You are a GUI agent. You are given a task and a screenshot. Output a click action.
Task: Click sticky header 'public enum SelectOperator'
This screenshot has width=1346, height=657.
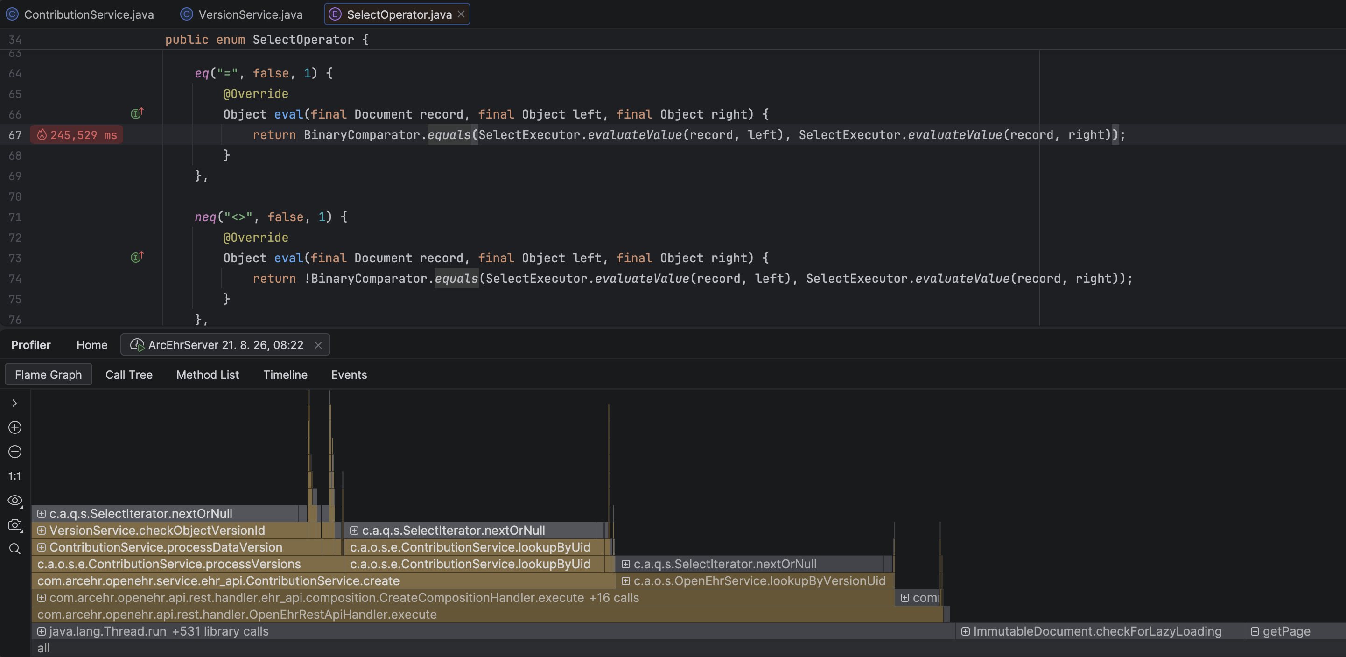(x=267, y=39)
